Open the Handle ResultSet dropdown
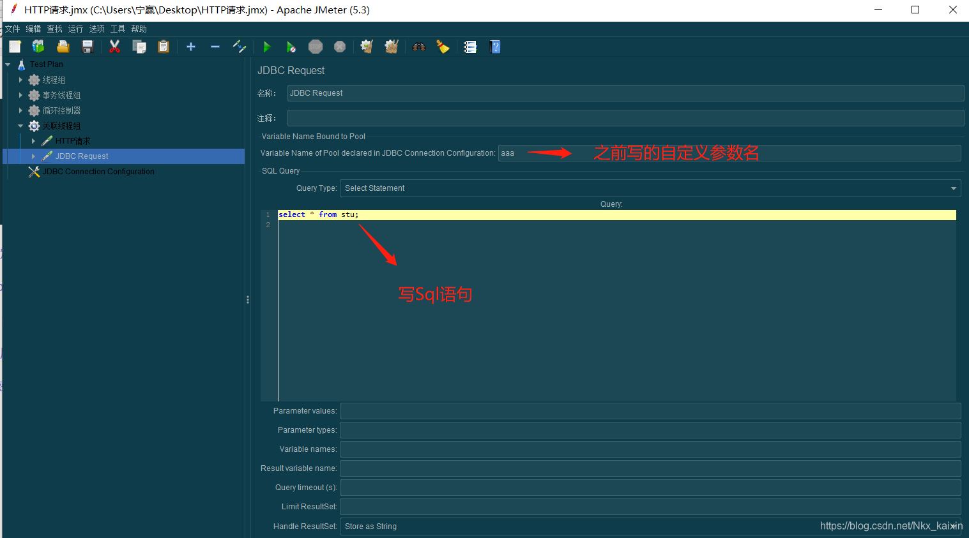This screenshot has width=969, height=538. (651, 527)
